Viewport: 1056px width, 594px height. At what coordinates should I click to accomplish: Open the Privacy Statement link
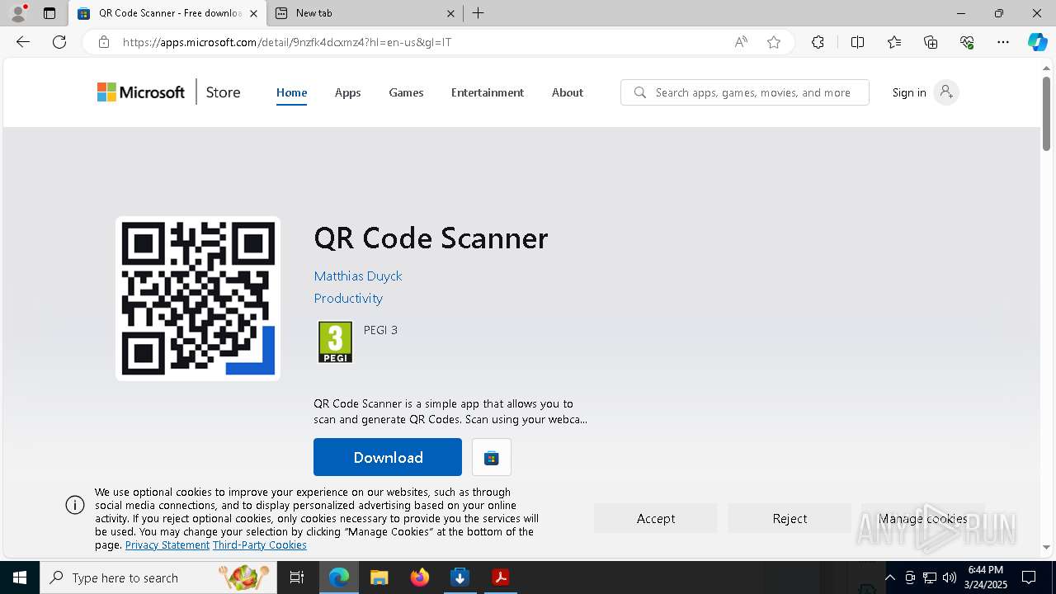167,545
